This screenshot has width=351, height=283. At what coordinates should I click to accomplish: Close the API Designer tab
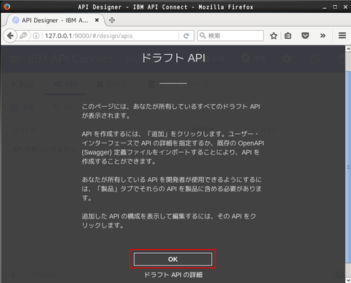97,20
